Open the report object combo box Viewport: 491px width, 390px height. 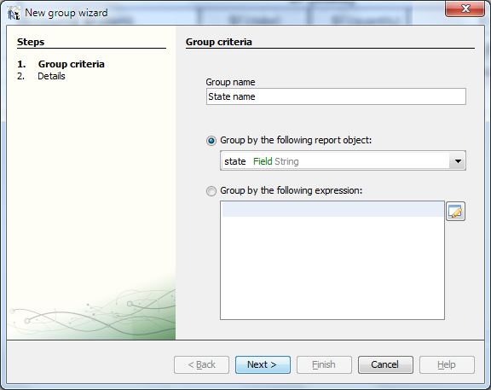point(343,160)
